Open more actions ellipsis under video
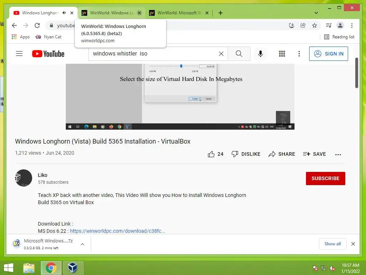The image size is (366, 275). click(338, 154)
